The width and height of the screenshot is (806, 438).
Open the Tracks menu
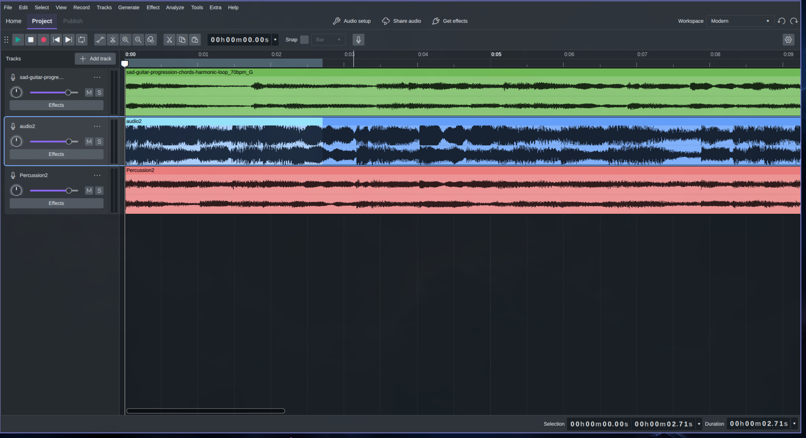pos(104,8)
